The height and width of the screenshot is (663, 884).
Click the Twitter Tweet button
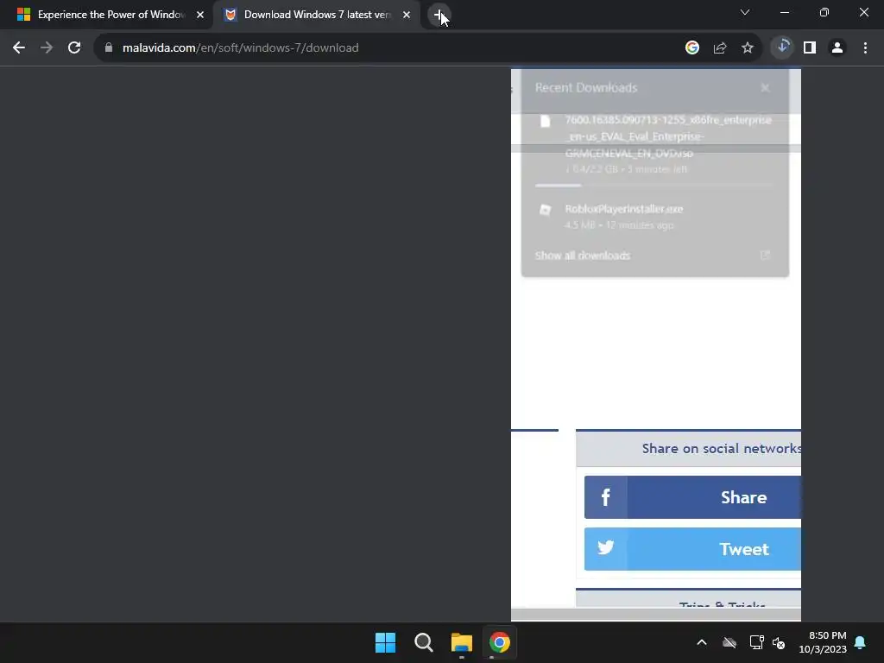692,549
